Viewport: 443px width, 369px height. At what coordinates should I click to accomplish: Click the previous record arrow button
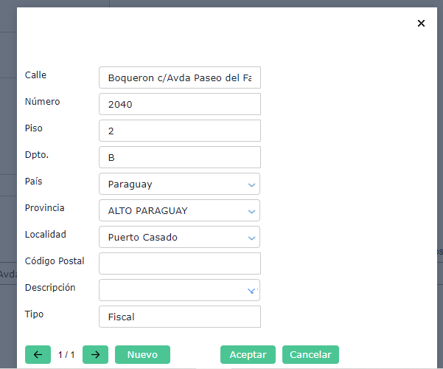pyautogui.click(x=38, y=355)
